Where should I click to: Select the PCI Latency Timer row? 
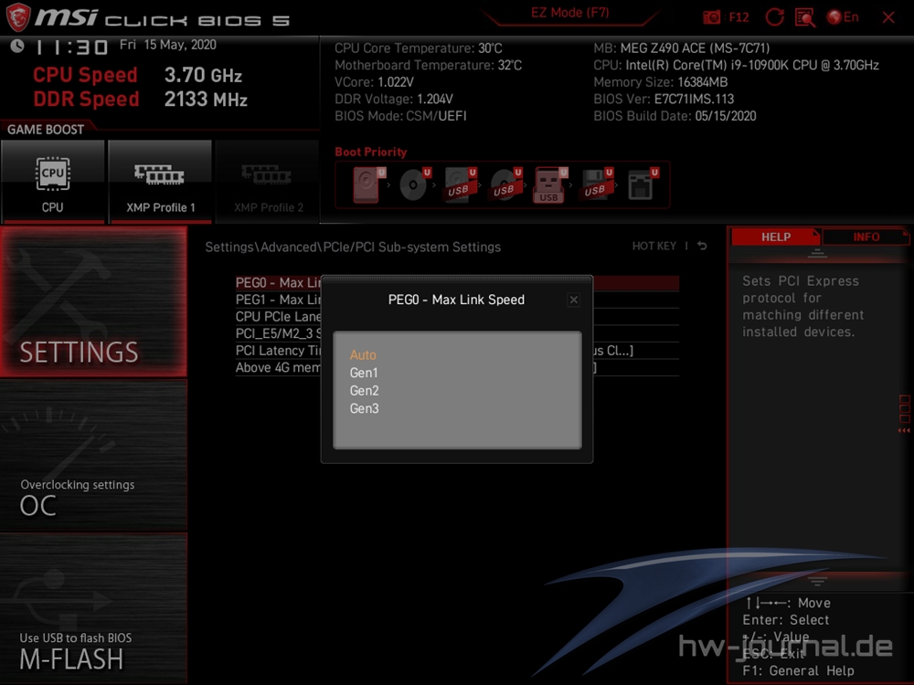coord(457,351)
